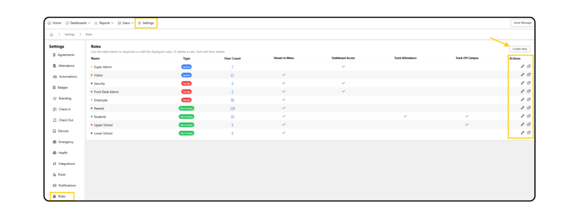Open Settings in the top navigation
Viewport: 579px width, 218px height.
click(x=146, y=23)
